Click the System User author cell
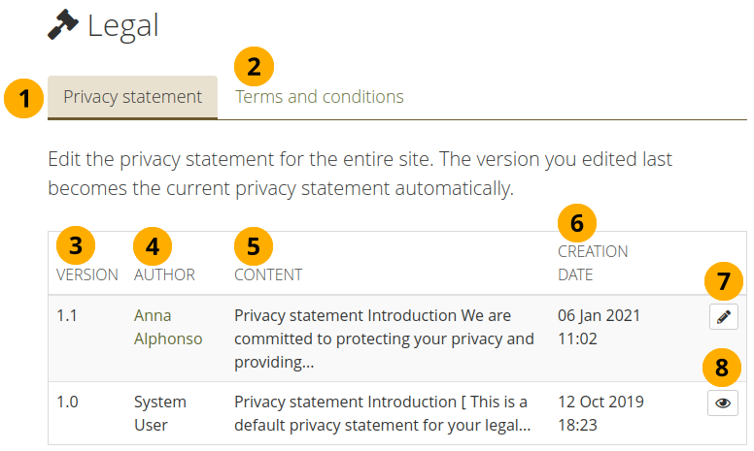Screen dimensions: 754x451 [x=160, y=412]
